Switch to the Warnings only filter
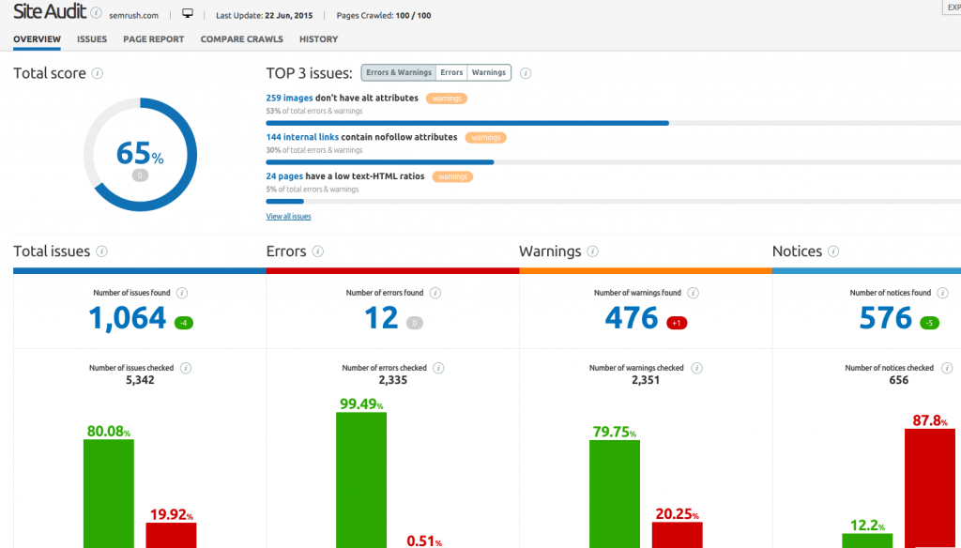961x548 pixels. (490, 71)
